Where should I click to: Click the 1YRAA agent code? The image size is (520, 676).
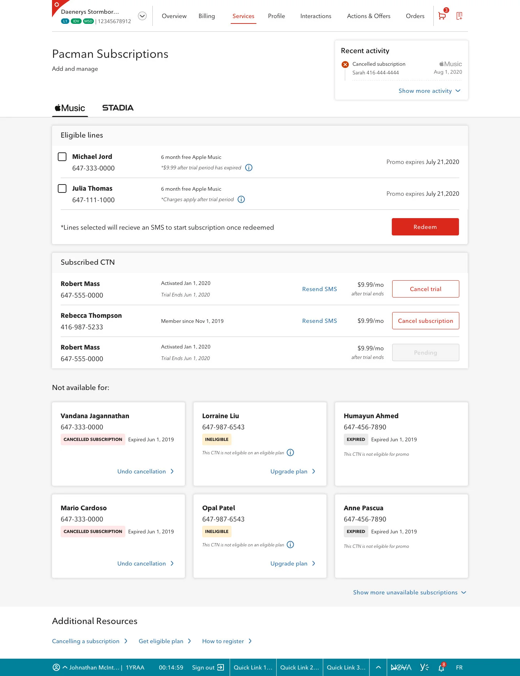[135, 667]
